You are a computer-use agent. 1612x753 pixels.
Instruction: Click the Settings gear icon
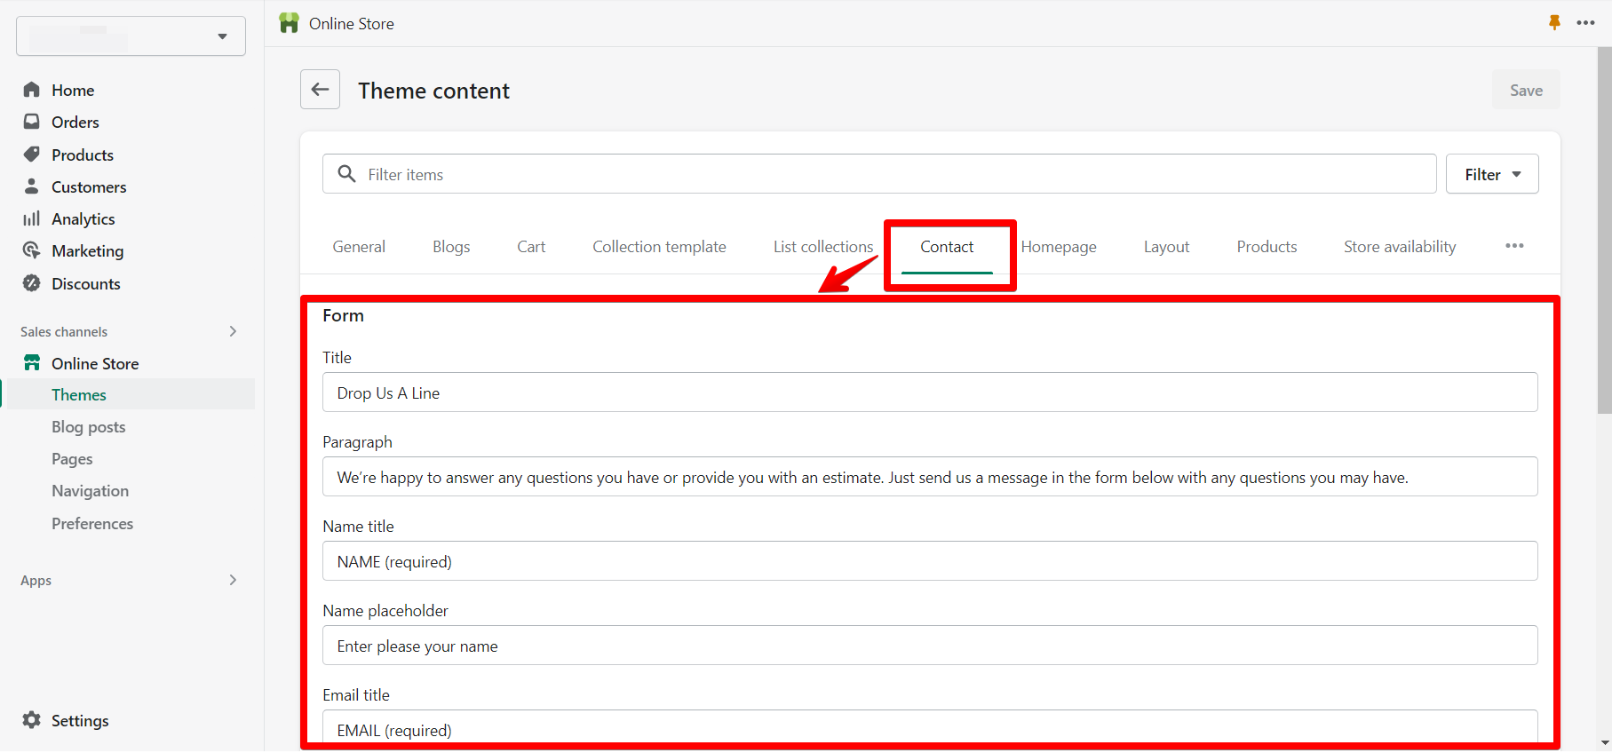(x=32, y=720)
